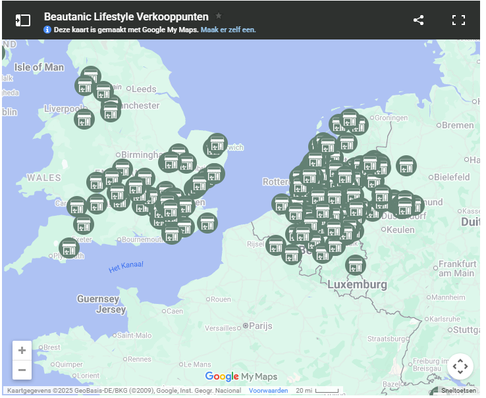
Task: Click the blue info icon under the title
Action: tap(47, 30)
